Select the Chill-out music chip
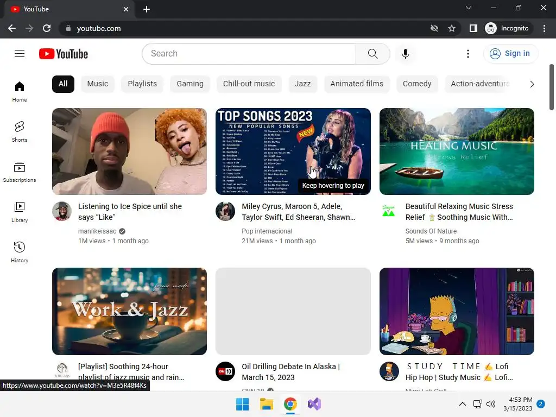 click(249, 84)
